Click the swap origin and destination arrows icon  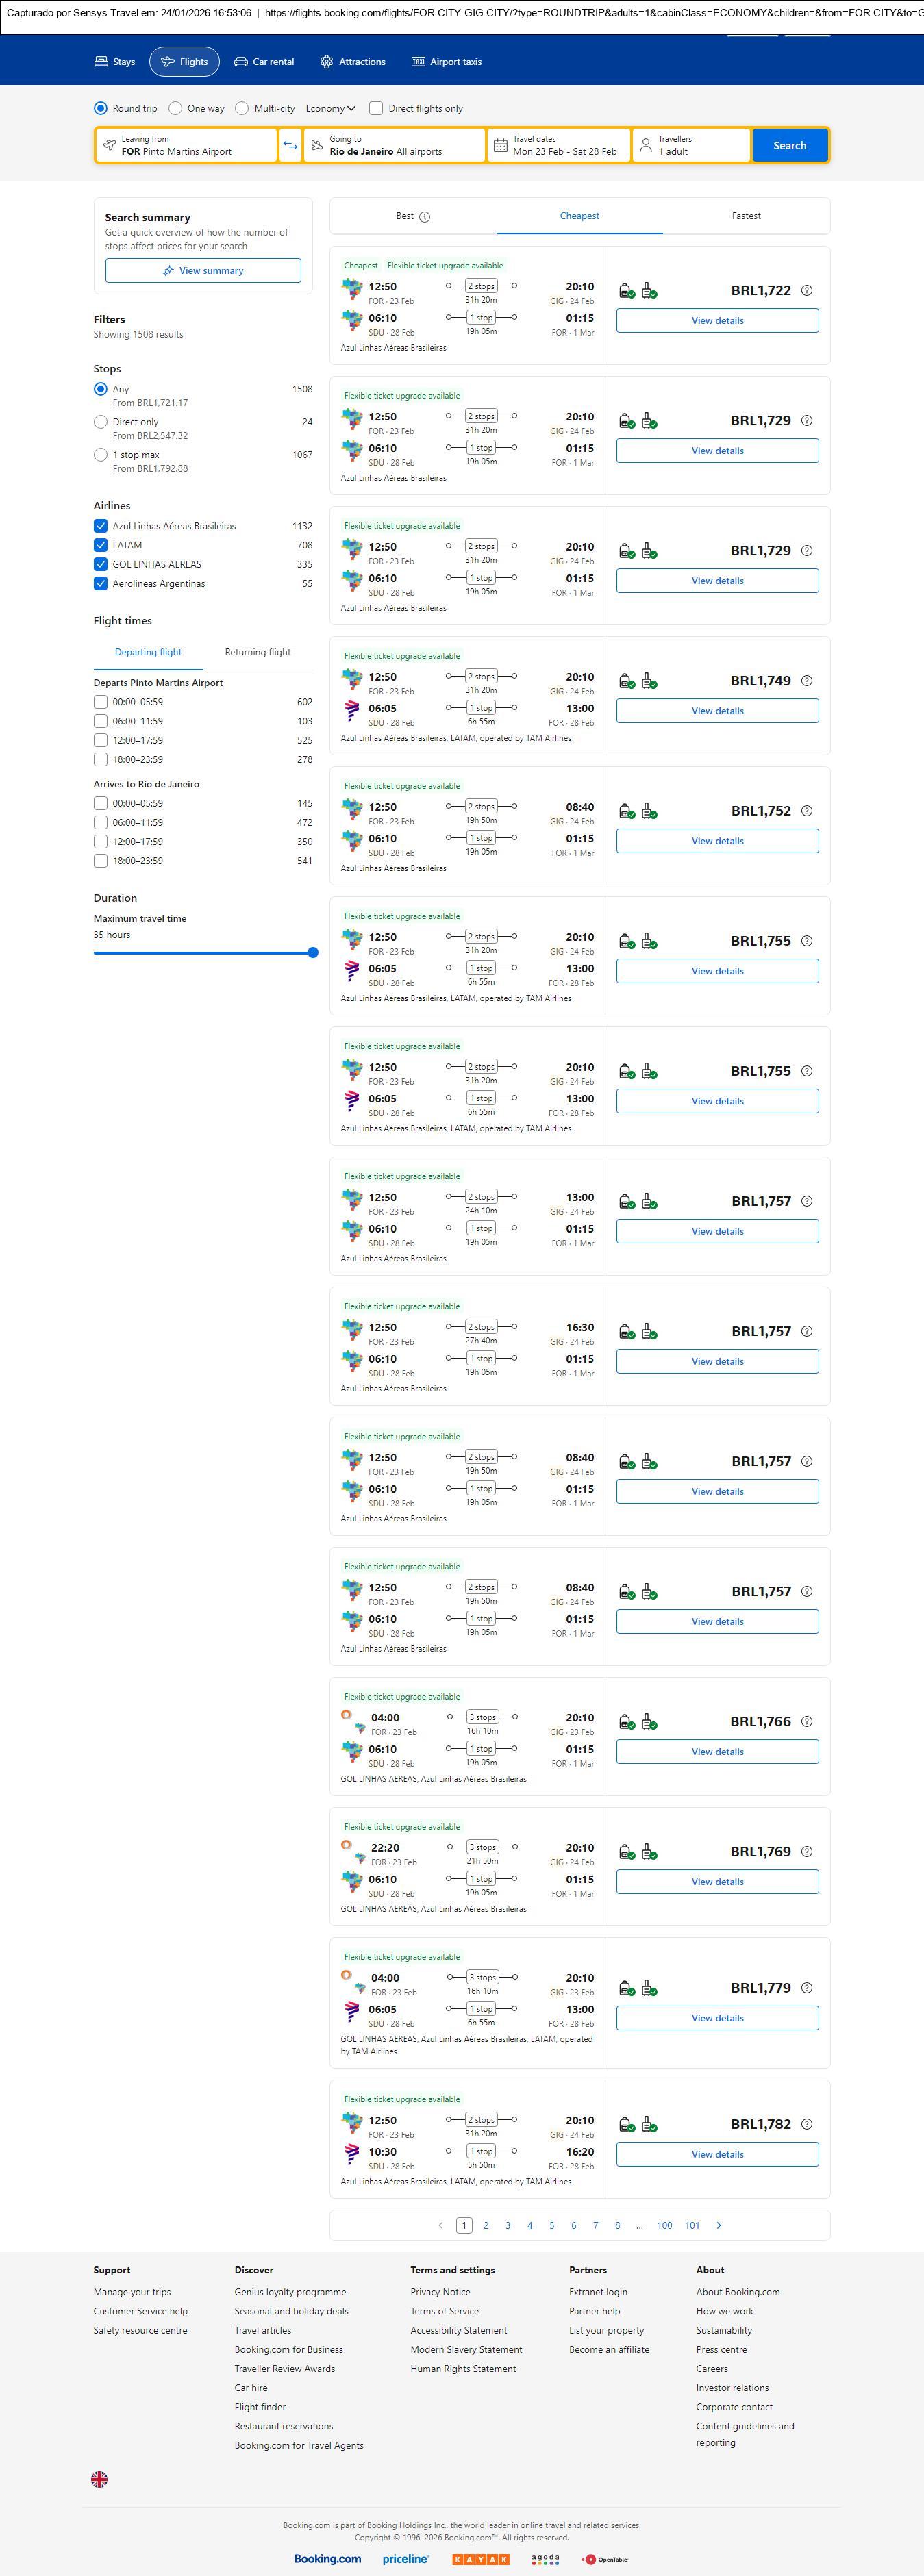click(x=290, y=145)
